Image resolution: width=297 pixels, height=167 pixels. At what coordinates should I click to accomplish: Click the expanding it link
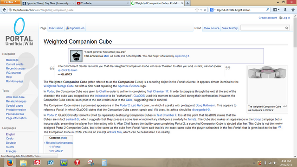click(x=182, y=56)
